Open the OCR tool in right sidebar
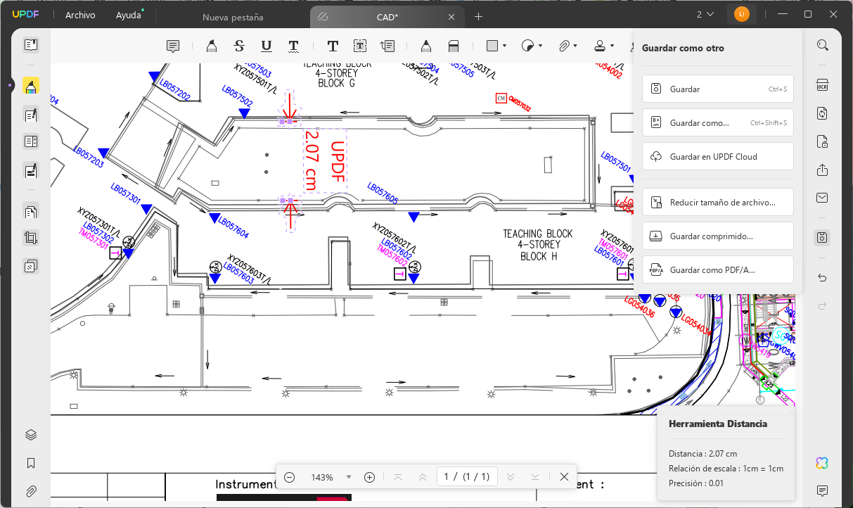 point(822,85)
